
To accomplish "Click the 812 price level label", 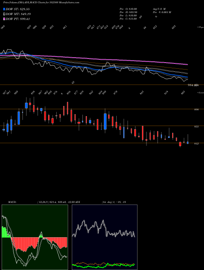I will point(196,144).
